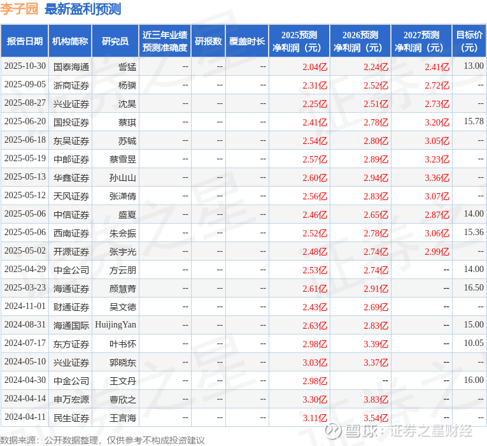Select the 机构简称 column header
The width and height of the screenshot is (487, 446).
pyautogui.click(x=70, y=41)
